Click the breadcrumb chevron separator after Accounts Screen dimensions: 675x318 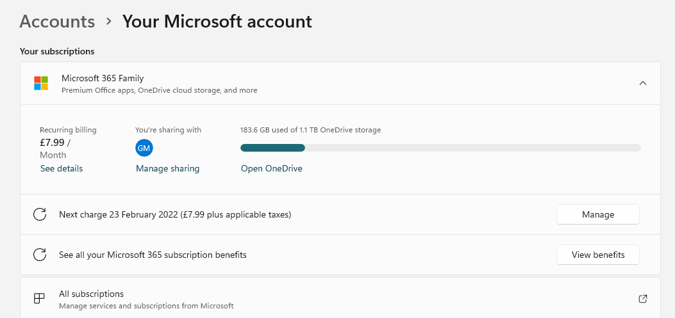pyautogui.click(x=109, y=20)
